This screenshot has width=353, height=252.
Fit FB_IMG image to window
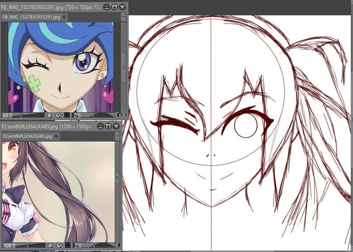67,115
